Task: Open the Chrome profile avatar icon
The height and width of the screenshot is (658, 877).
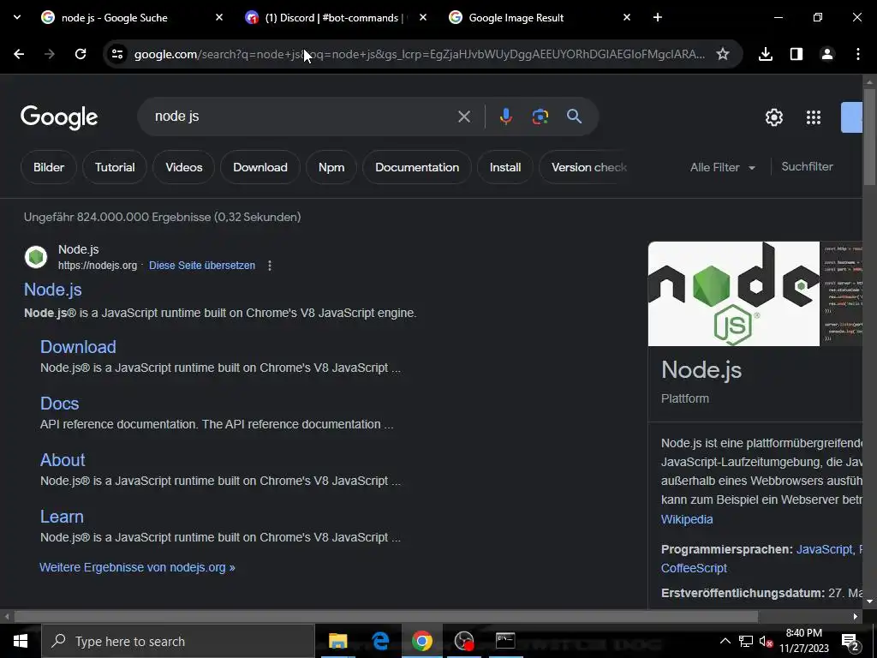Action: [826, 54]
